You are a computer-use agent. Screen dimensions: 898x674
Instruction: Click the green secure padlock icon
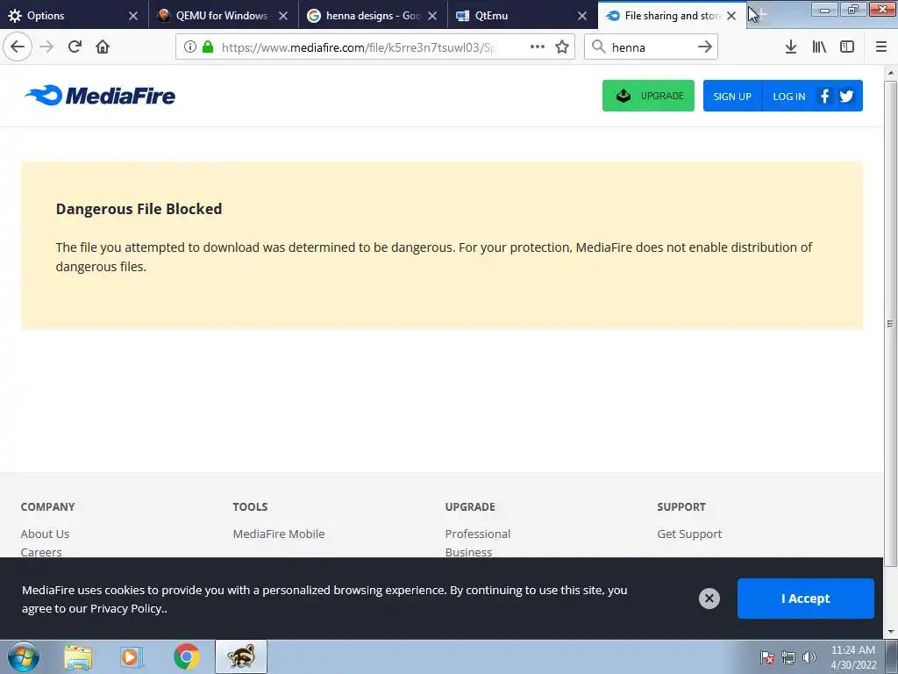click(208, 47)
